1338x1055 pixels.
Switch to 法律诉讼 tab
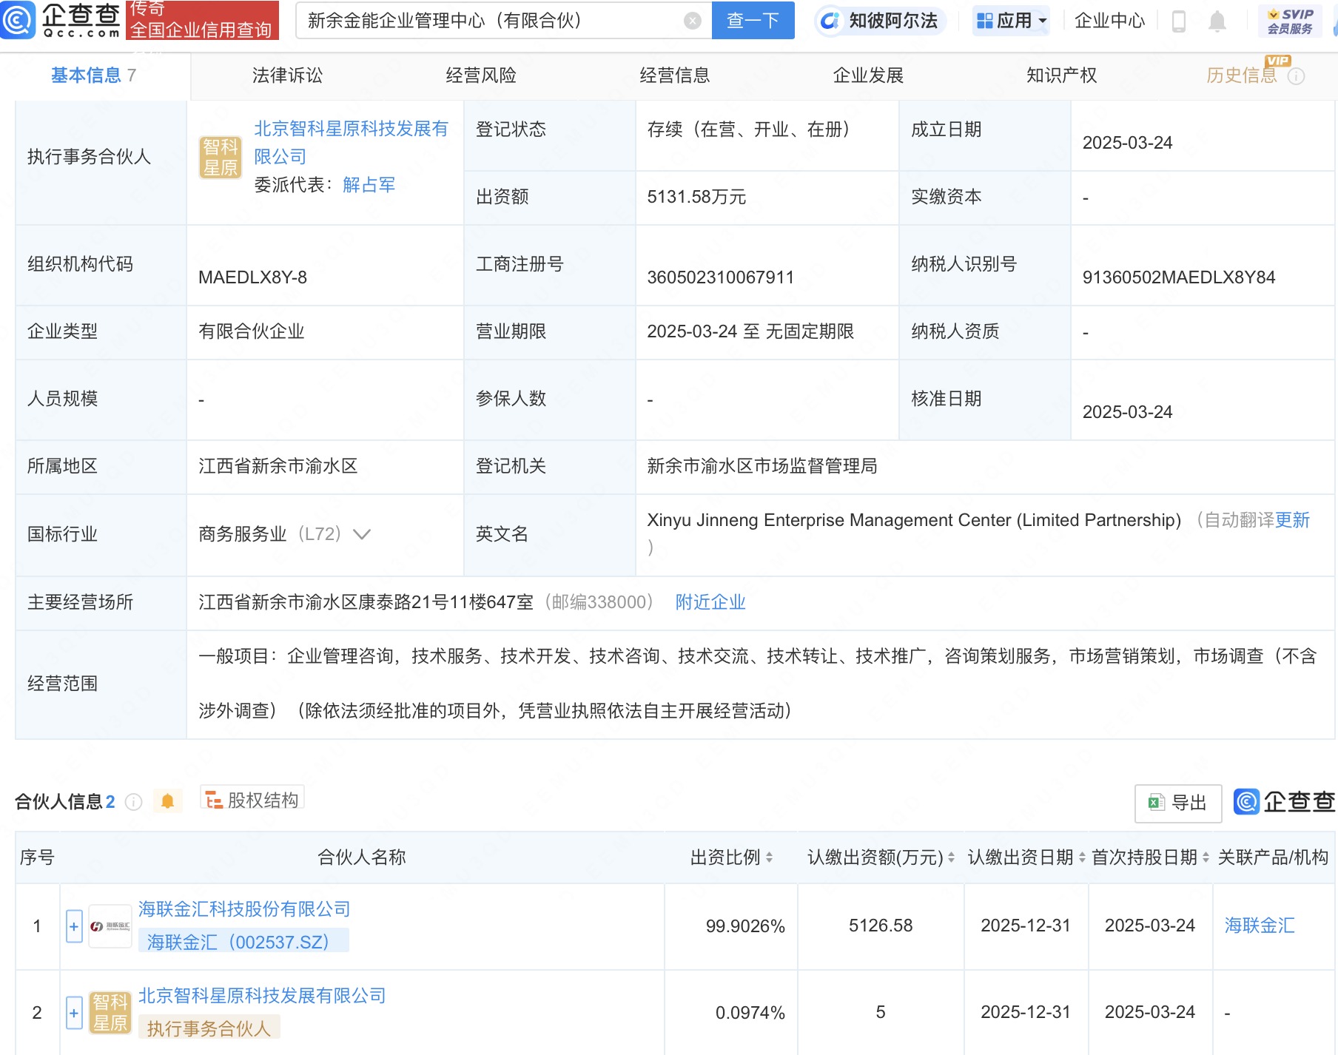click(287, 75)
